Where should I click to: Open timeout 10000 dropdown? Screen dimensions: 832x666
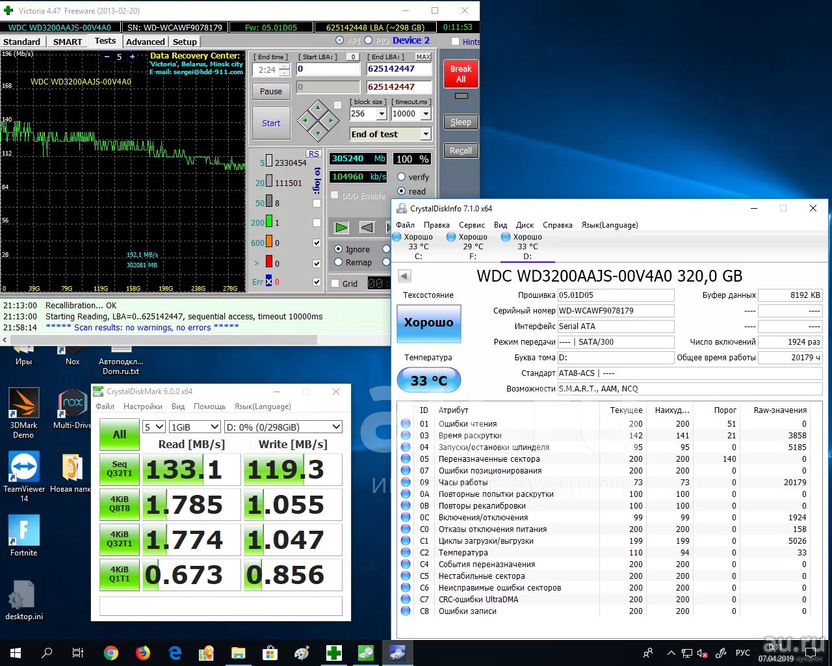coord(426,114)
